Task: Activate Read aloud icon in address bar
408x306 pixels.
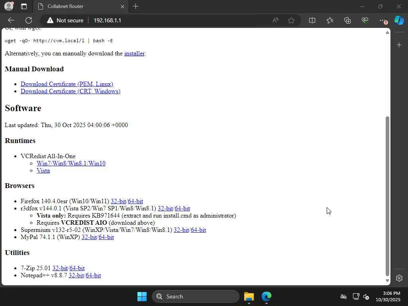Action: click(276, 20)
